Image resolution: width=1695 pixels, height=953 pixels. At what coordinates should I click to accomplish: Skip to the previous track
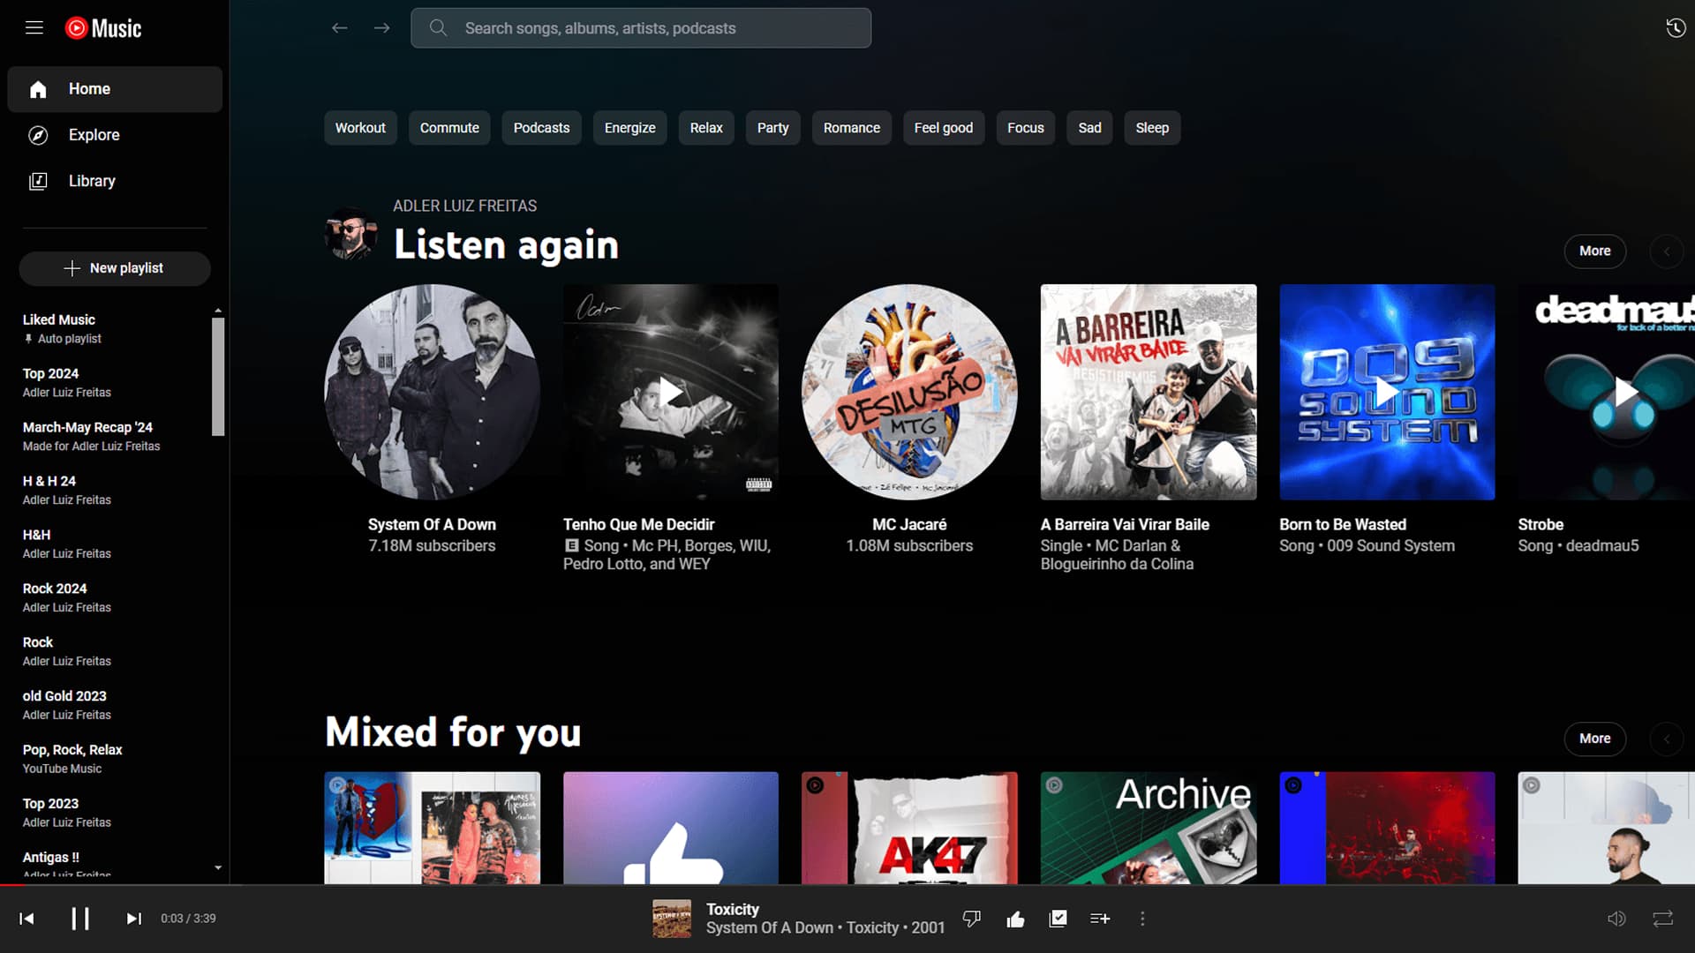coord(26,919)
